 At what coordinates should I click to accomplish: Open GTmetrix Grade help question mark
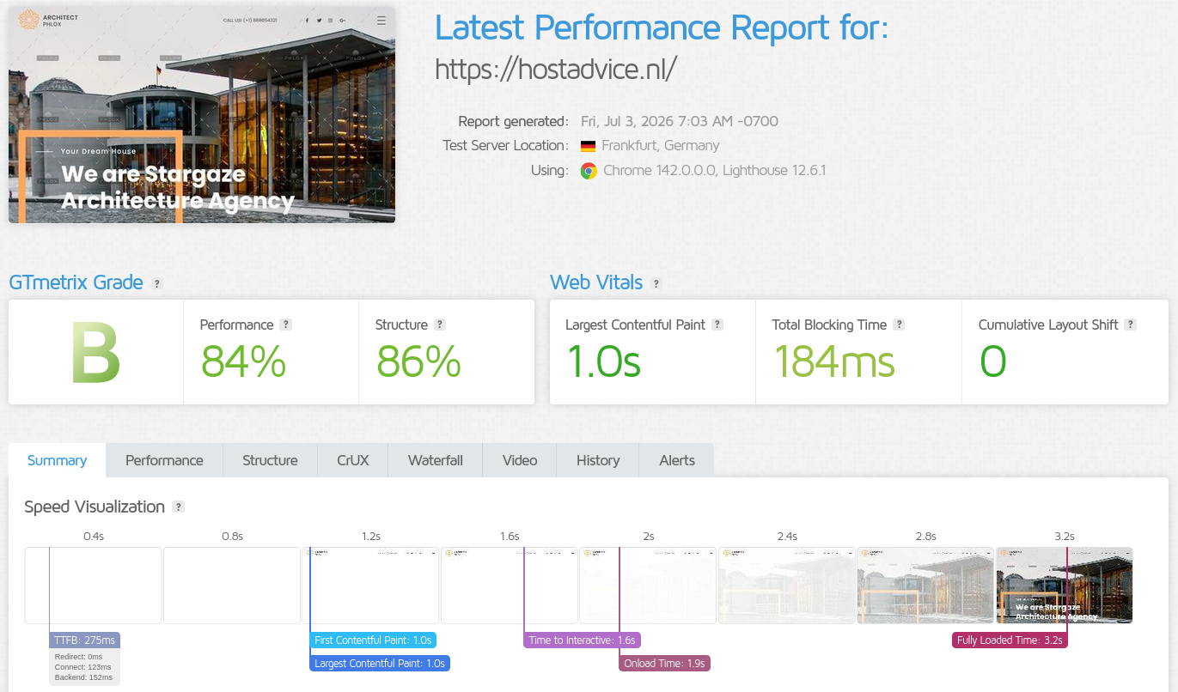[157, 283]
